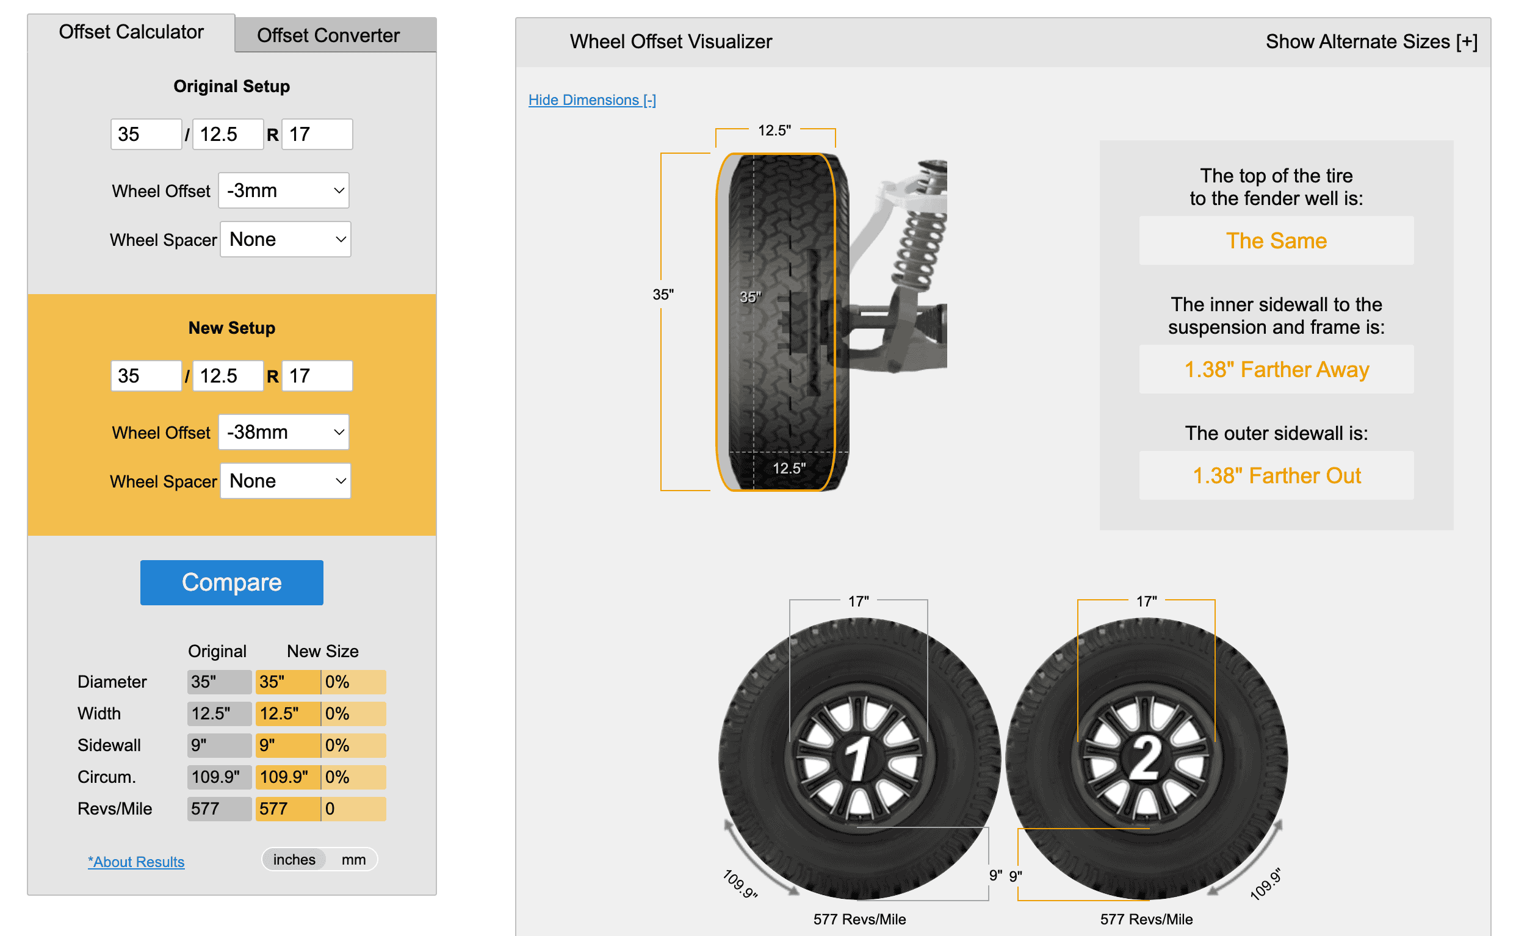Open the About Results link
The height and width of the screenshot is (936, 1527).
(x=136, y=862)
